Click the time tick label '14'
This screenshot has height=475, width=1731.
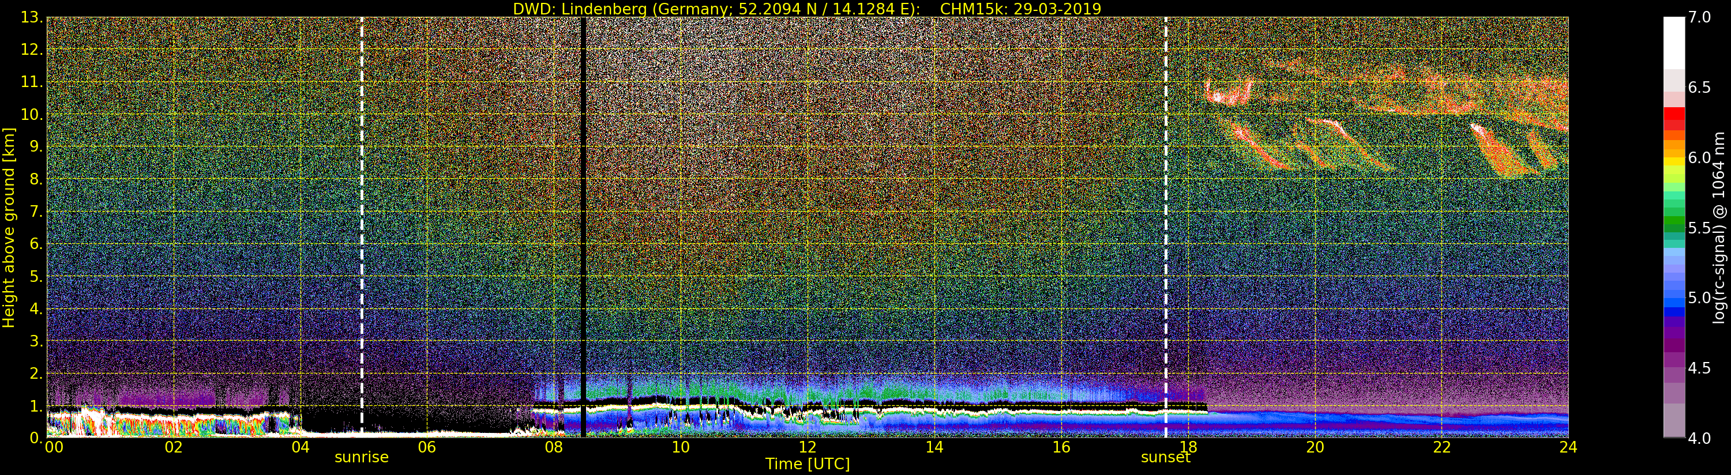(934, 447)
